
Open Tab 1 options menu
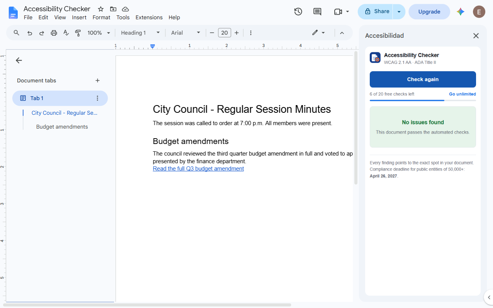[x=97, y=98]
